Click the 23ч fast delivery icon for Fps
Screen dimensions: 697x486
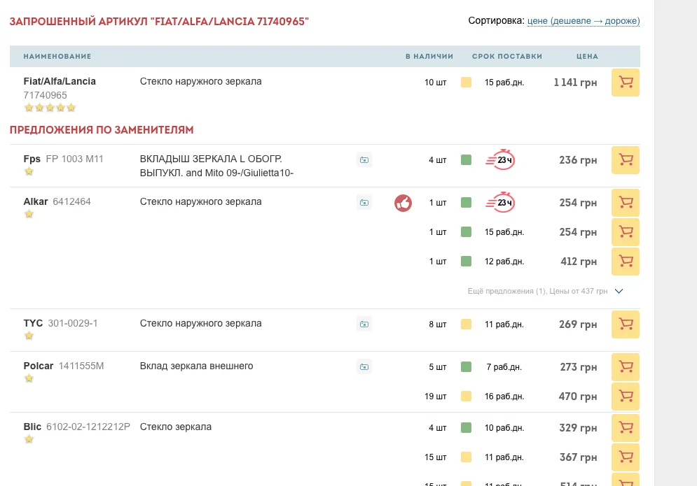click(500, 159)
